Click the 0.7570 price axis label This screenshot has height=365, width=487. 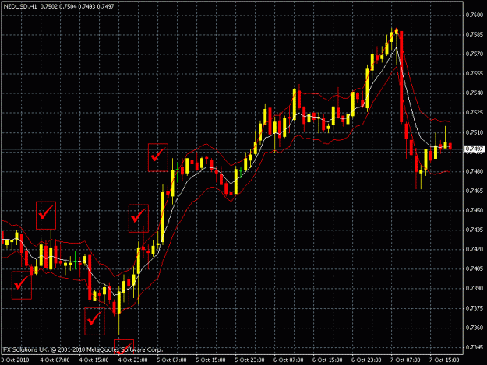(x=475, y=54)
